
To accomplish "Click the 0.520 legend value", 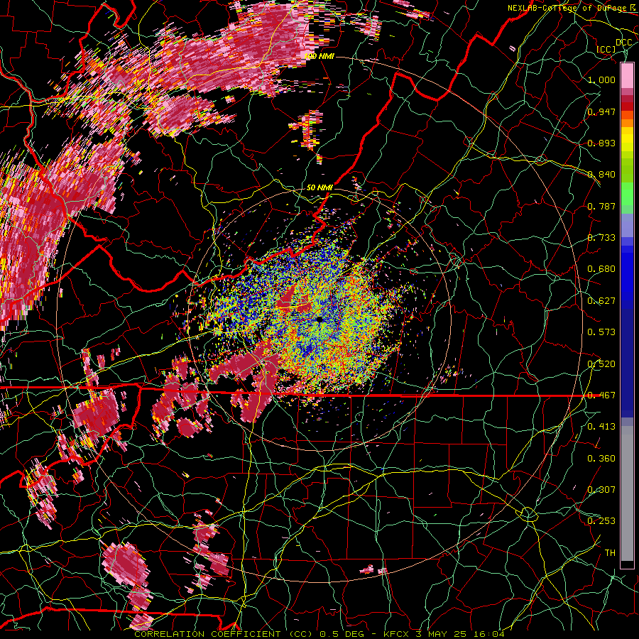I will [x=601, y=364].
